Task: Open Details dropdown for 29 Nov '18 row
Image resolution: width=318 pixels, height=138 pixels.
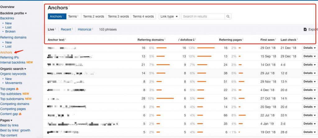Action: pyautogui.click(x=310, y=82)
